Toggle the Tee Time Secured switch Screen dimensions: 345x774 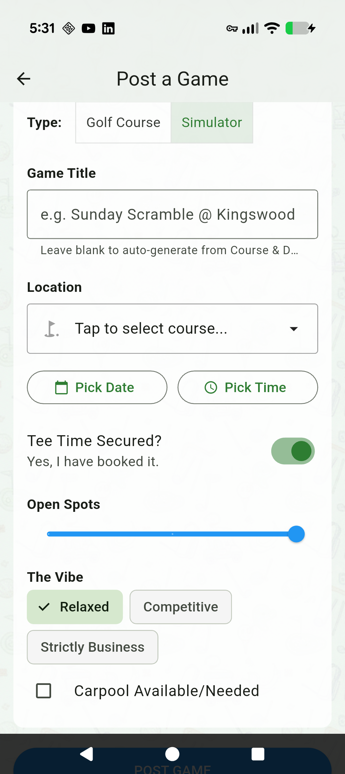click(x=293, y=451)
